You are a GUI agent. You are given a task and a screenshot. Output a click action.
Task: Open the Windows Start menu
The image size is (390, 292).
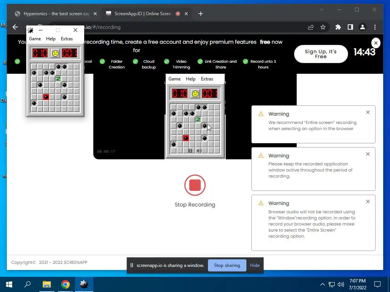tap(9, 284)
